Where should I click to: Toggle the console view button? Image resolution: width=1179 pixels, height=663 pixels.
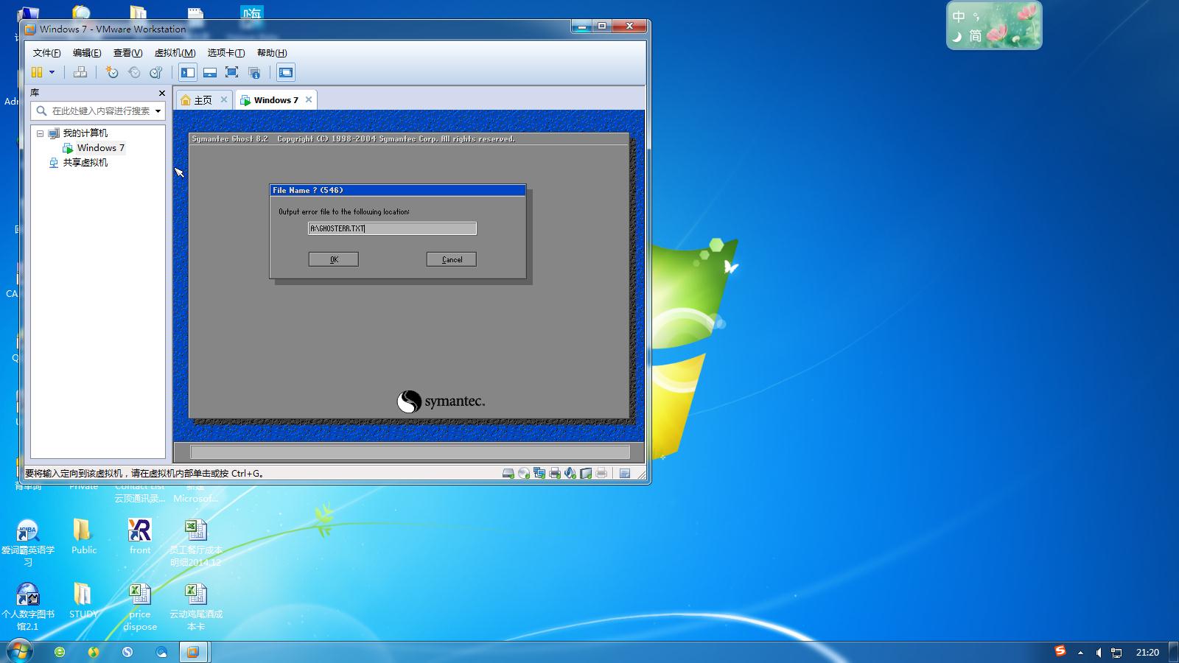[x=286, y=72]
